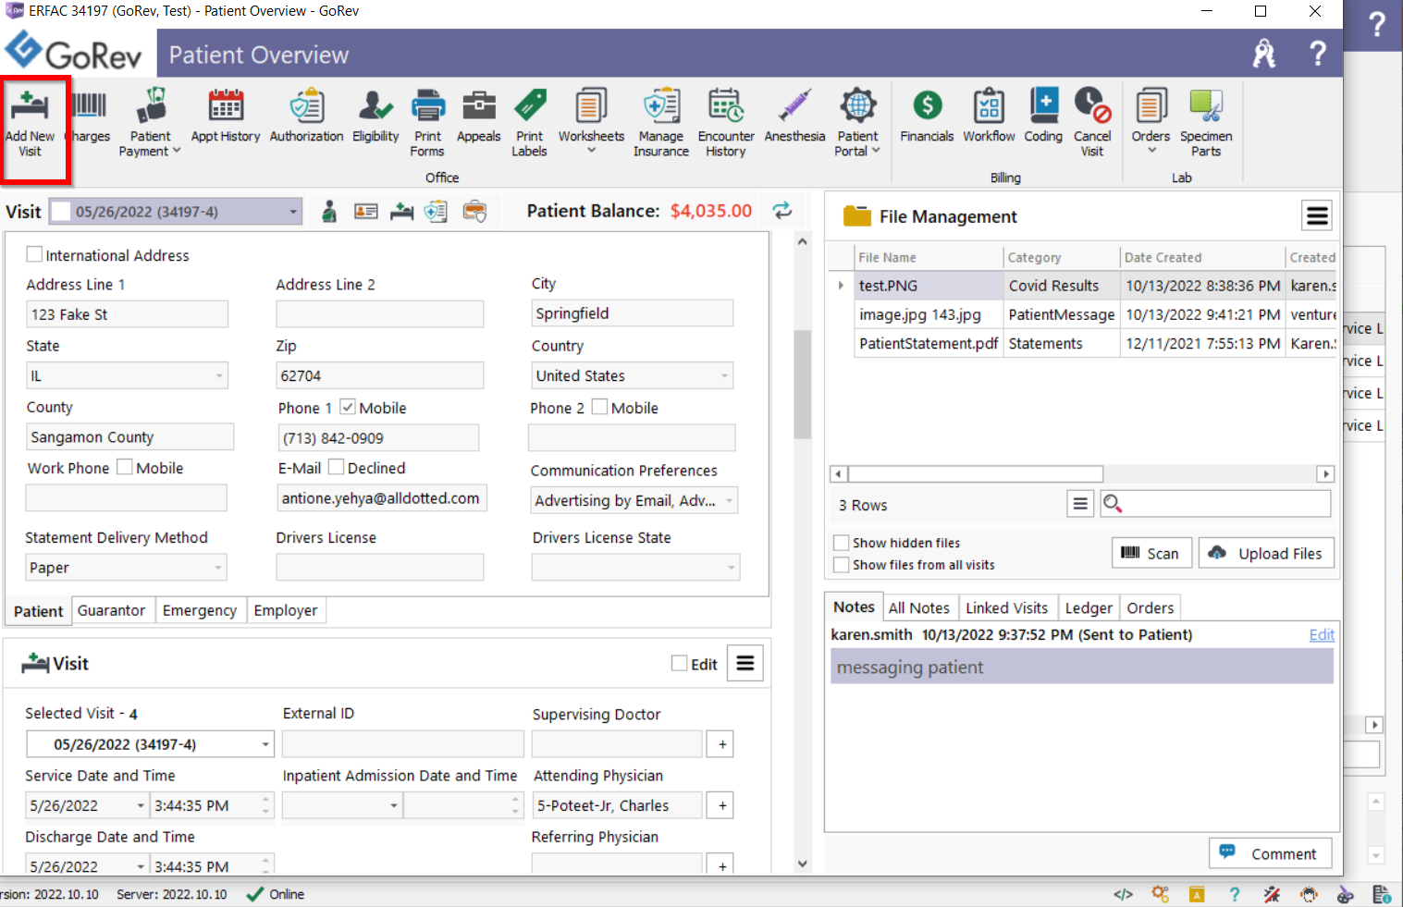Toggle checkbox in Visit selector at top

pos(60,211)
